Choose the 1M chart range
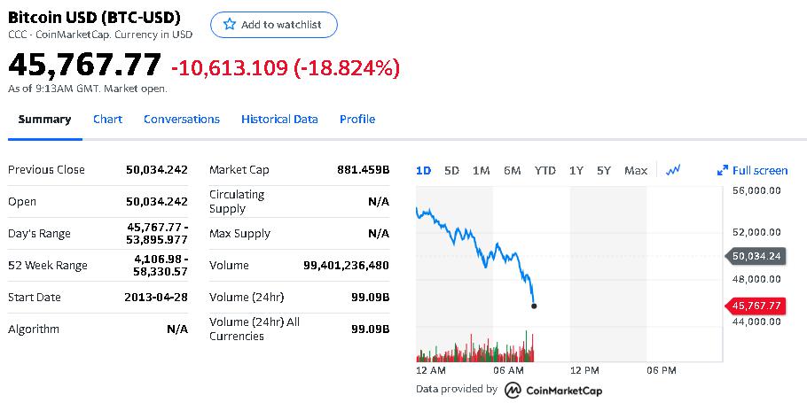 [481, 171]
